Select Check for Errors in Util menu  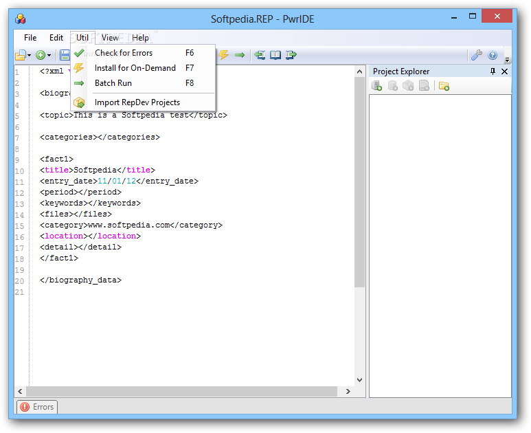coord(143,53)
